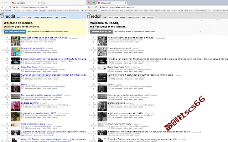Open 'A girl with a massive bush, 1970' in left window
Viewport: 228px width, 142px height.
(x=39, y=113)
